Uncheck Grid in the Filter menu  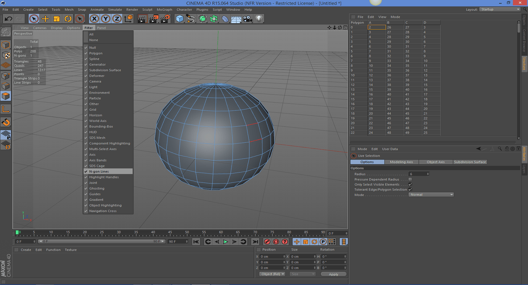click(x=108, y=109)
